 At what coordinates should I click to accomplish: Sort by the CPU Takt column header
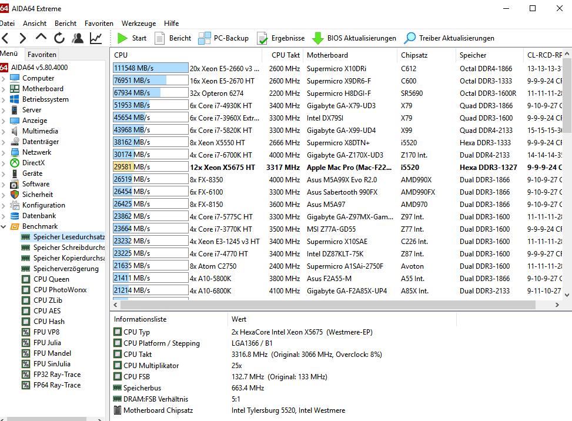(283, 55)
